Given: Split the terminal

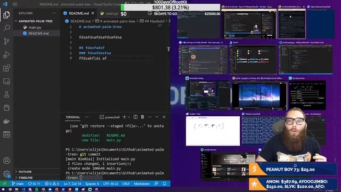Looking at the screenshot, I should click(x=135, y=117).
